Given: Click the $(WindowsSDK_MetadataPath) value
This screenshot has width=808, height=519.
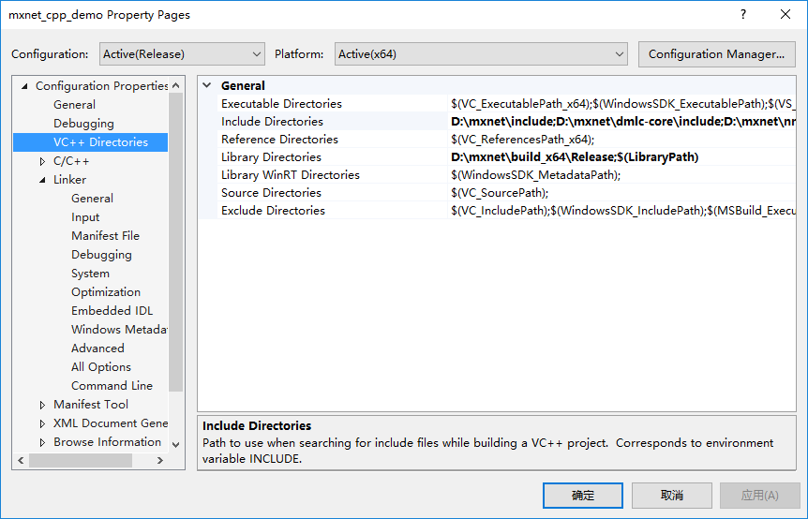Looking at the screenshot, I should click(x=622, y=175).
